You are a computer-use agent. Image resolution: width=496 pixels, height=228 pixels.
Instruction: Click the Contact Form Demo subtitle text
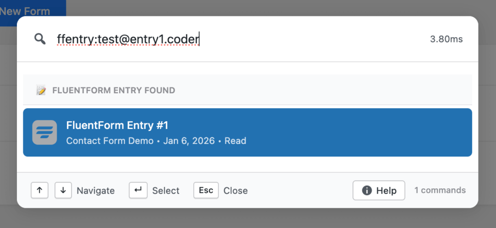coord(109,141)
